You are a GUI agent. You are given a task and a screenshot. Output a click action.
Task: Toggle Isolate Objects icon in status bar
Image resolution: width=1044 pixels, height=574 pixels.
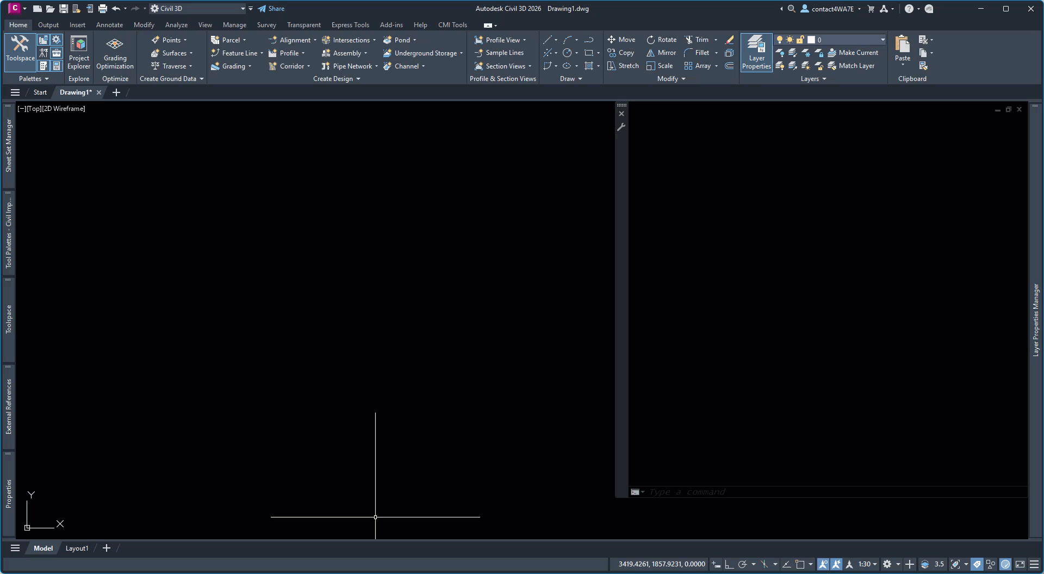click(991, 564)
